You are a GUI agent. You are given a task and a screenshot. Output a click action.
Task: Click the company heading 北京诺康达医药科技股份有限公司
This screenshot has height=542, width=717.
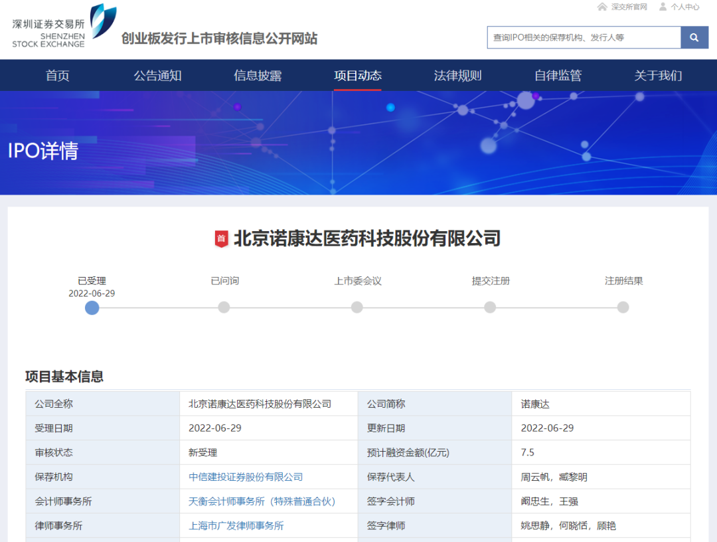pos(366,238)
